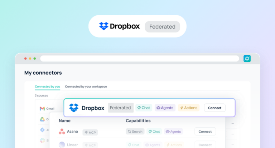This screenshot has width=275, height=148.
Task: Click the Federated tag in Dropbox card
Action: (x=121, y=108)
